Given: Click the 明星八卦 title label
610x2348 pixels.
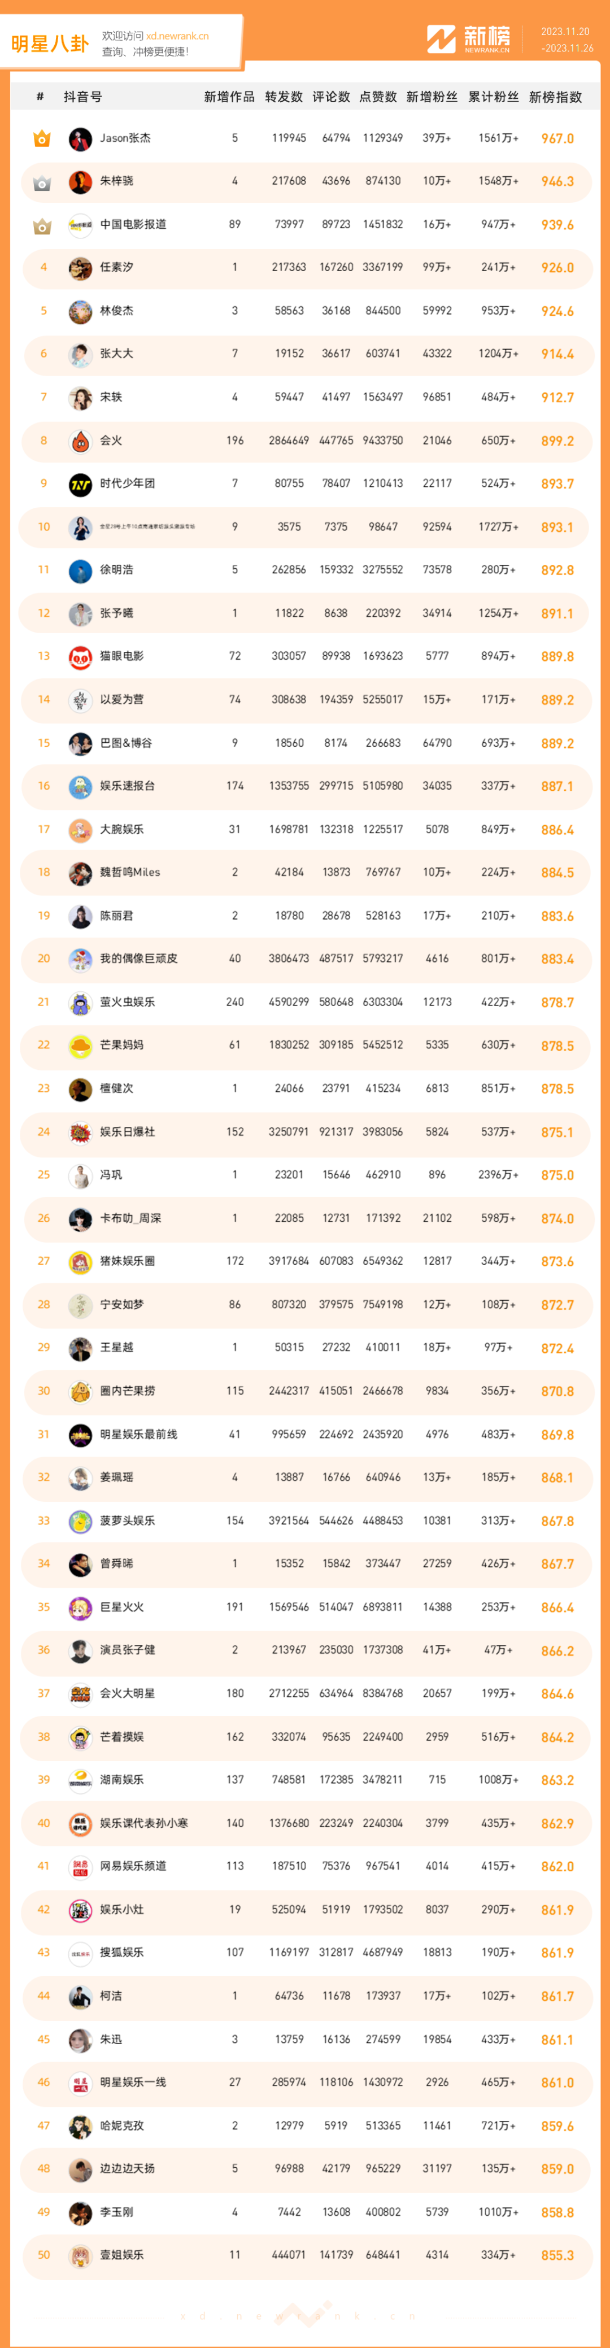Looking at the screenshot, I should point(50,43).
